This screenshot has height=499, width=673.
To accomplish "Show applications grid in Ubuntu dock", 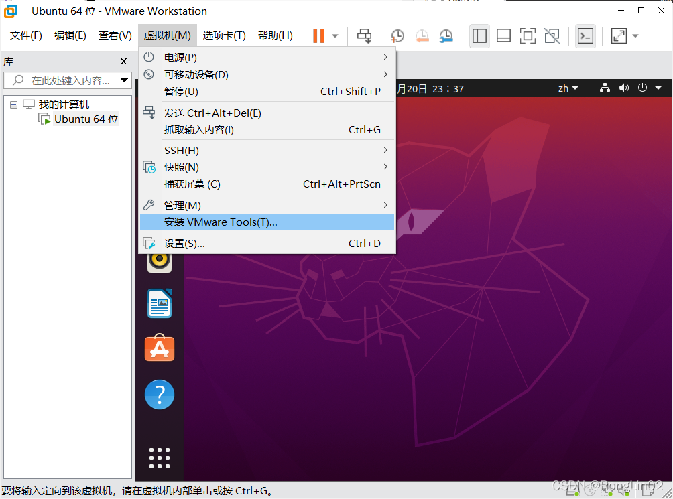I will (160, 458).
